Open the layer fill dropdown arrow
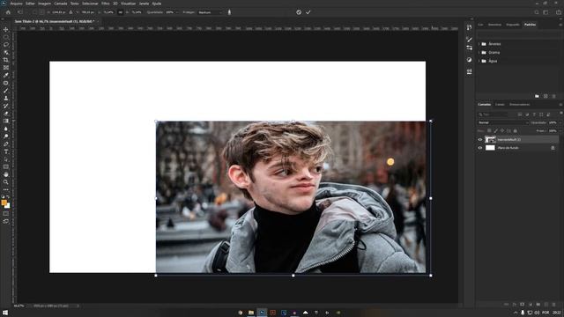 pyautogui.click(x=560, y=131)
